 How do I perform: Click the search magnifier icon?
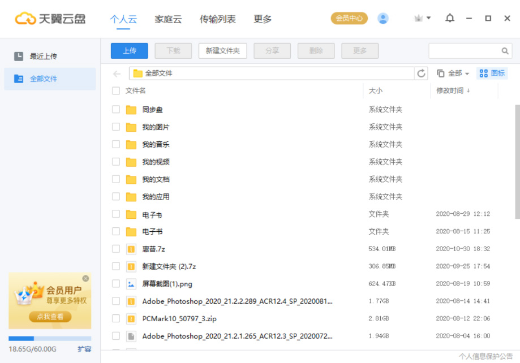coord(505,51)
